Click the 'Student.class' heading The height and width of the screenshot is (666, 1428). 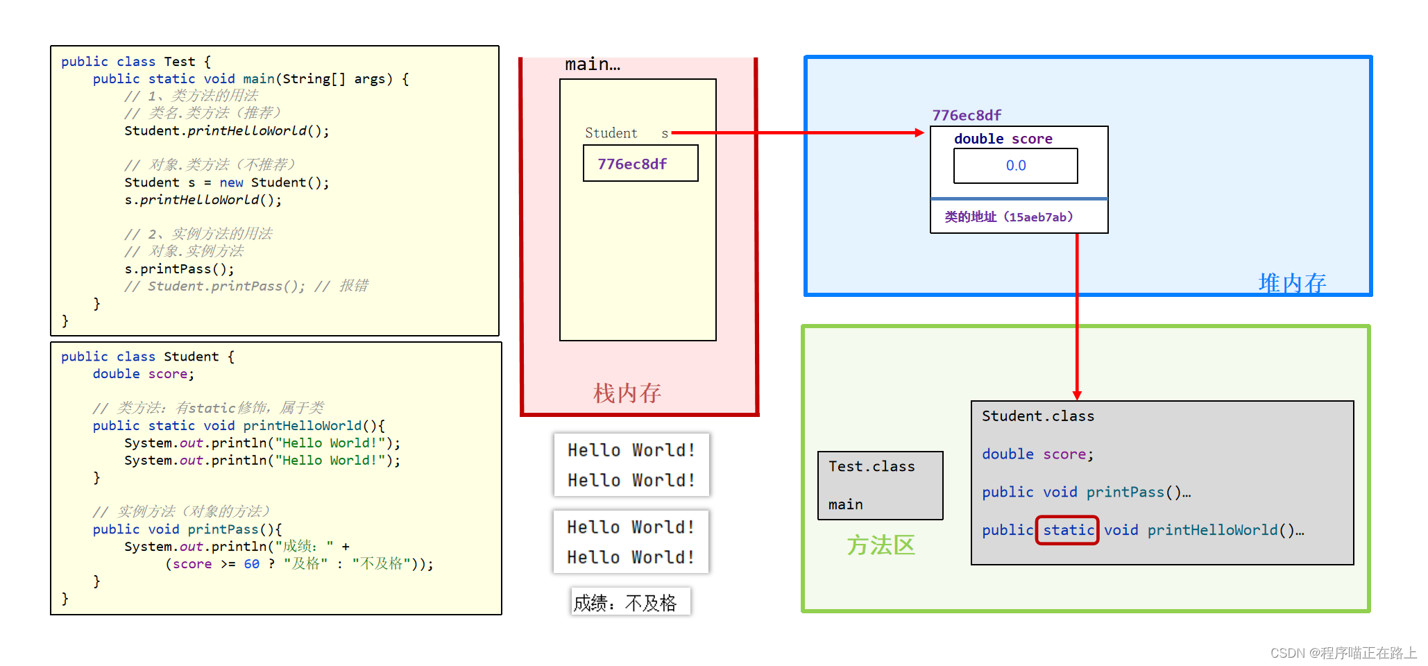tap(1038, 416)
